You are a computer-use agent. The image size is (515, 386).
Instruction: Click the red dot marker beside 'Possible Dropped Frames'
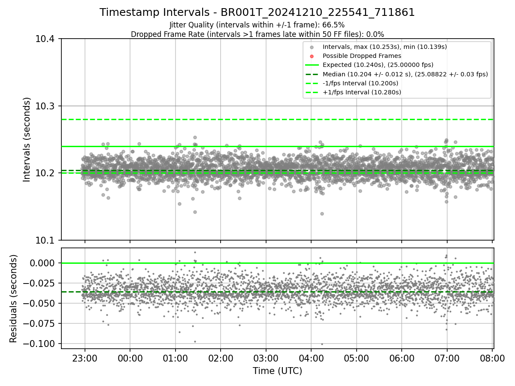click(312, 56)
